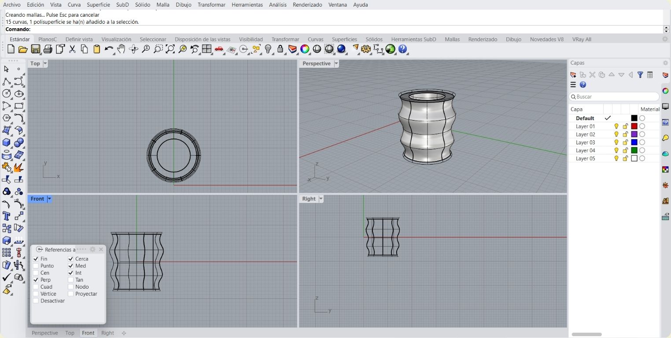Click the Buscar search field in Capas
This screenshot has width=671, height=338.
point(614,97)
